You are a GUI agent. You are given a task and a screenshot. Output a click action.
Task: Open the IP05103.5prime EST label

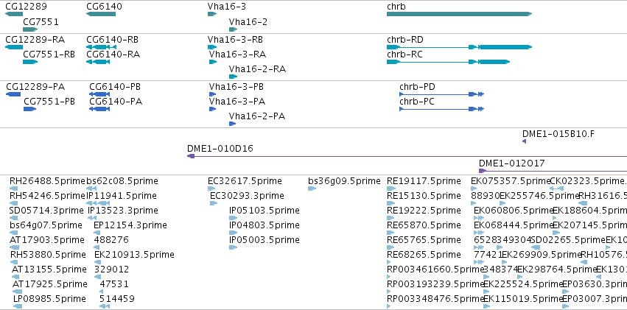(x=265, y=210)
